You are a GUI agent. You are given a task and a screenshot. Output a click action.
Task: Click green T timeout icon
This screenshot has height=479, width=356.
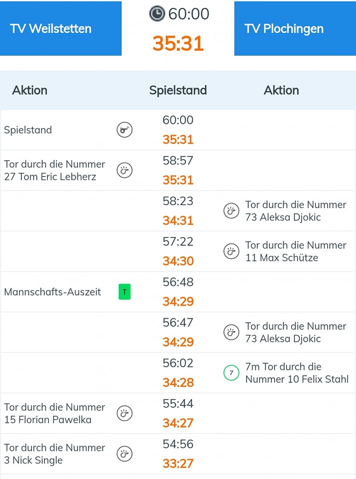click(124, 292)
